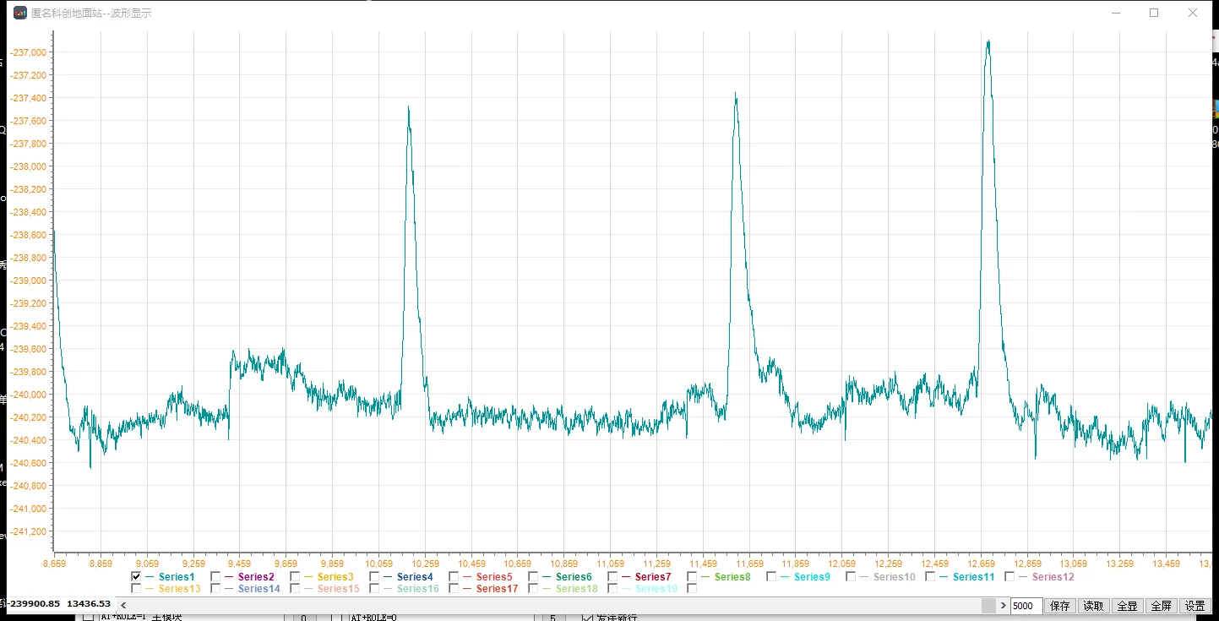This screenshot has width=1219, height=621.
Task: Check the Series10 checkbox
Action: (852, 577)
